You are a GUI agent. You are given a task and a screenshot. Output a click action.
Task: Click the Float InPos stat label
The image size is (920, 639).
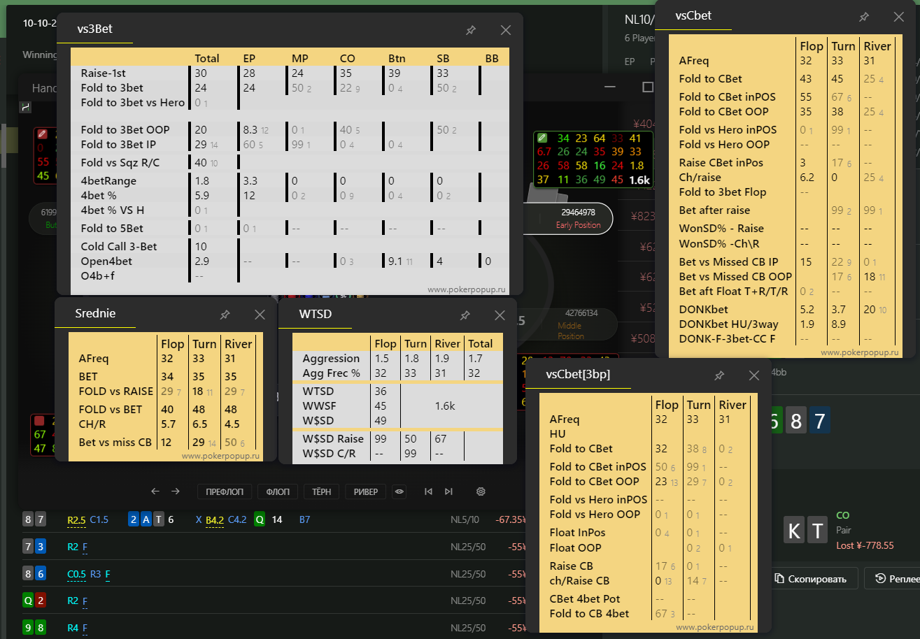coord(577,533)
